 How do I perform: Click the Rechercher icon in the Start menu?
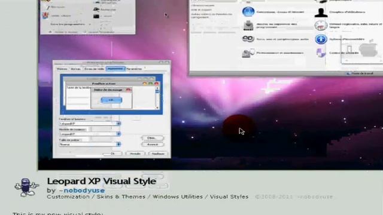(96, 10)
